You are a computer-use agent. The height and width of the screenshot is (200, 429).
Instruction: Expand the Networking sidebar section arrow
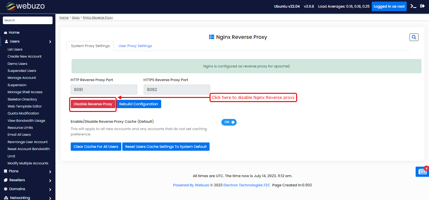click(x=50, y=198)
